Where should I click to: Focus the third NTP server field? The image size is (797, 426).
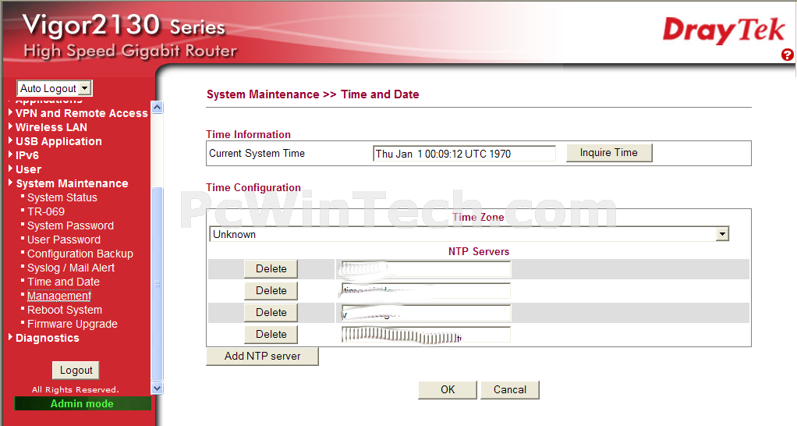[x=426, y=313]
